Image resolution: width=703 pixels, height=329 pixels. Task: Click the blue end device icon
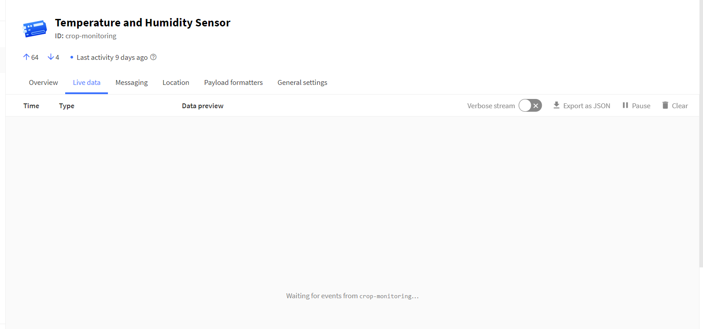click(x=35, y=29)
